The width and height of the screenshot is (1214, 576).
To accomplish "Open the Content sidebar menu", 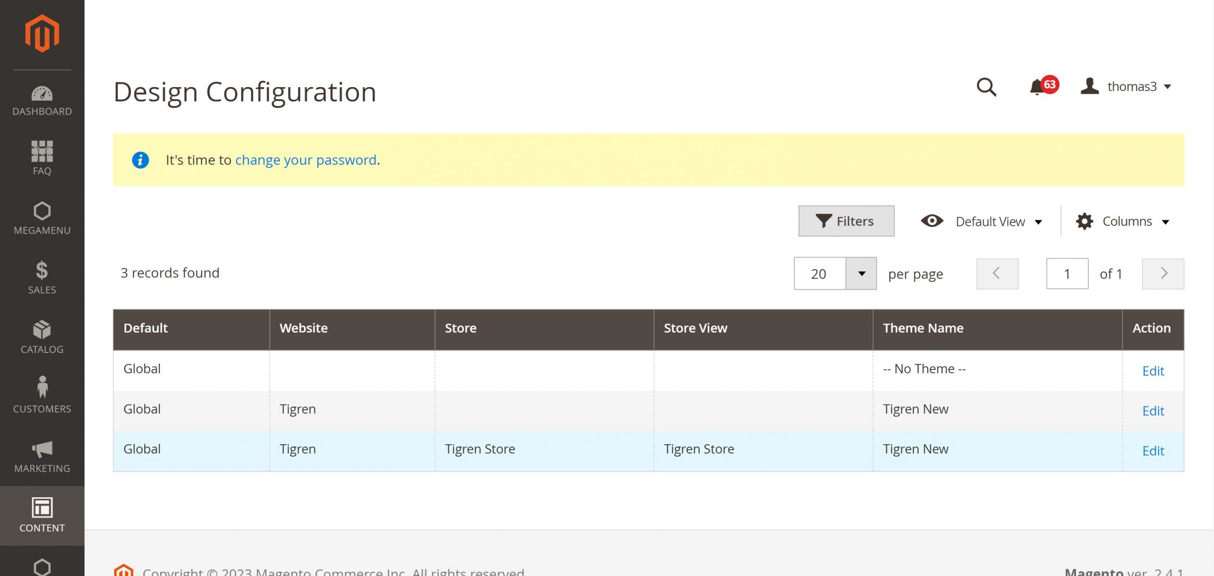I will point(42,515).
